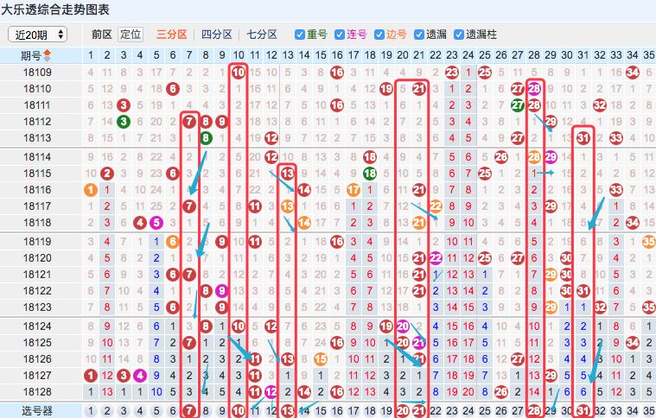Image resolution: width=656 pixels, height=418 pixels.
Task: Turn off the 遗漏柱 checkbox
Action: 459,35
